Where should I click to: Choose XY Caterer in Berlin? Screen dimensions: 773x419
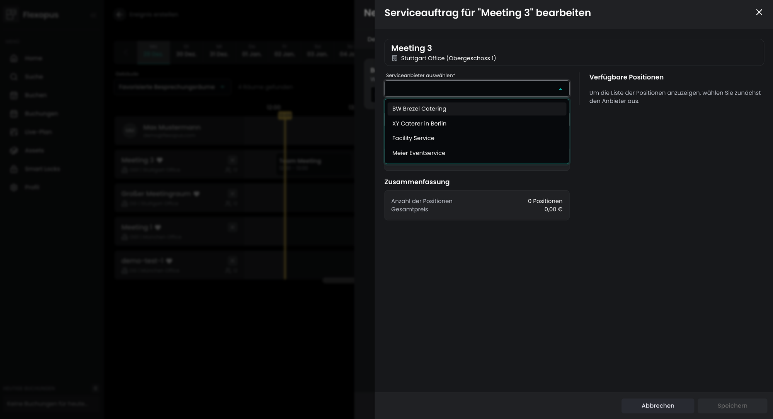click(419, 124)
